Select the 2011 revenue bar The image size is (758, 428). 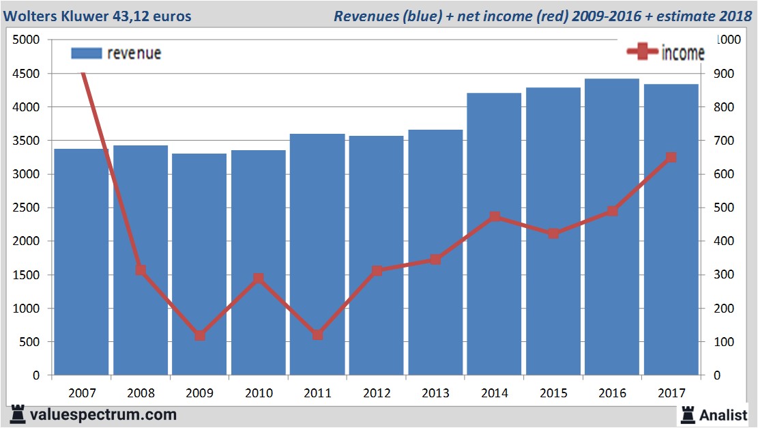pyautogui.click(x=317, y=255)
